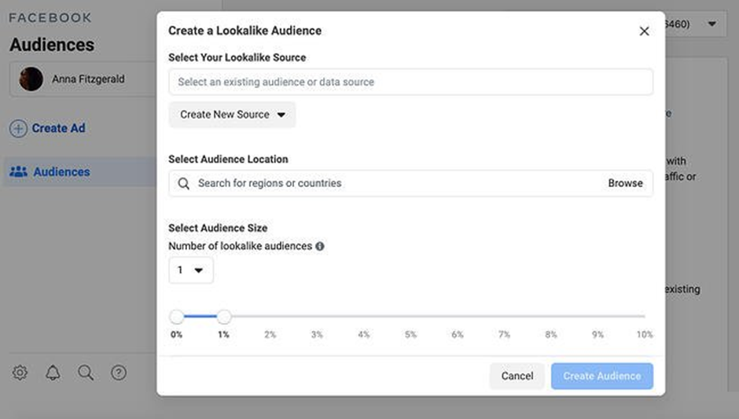
Task: Close the Create a Lookalike Audience dialog
Action: (x=644, y=31)
